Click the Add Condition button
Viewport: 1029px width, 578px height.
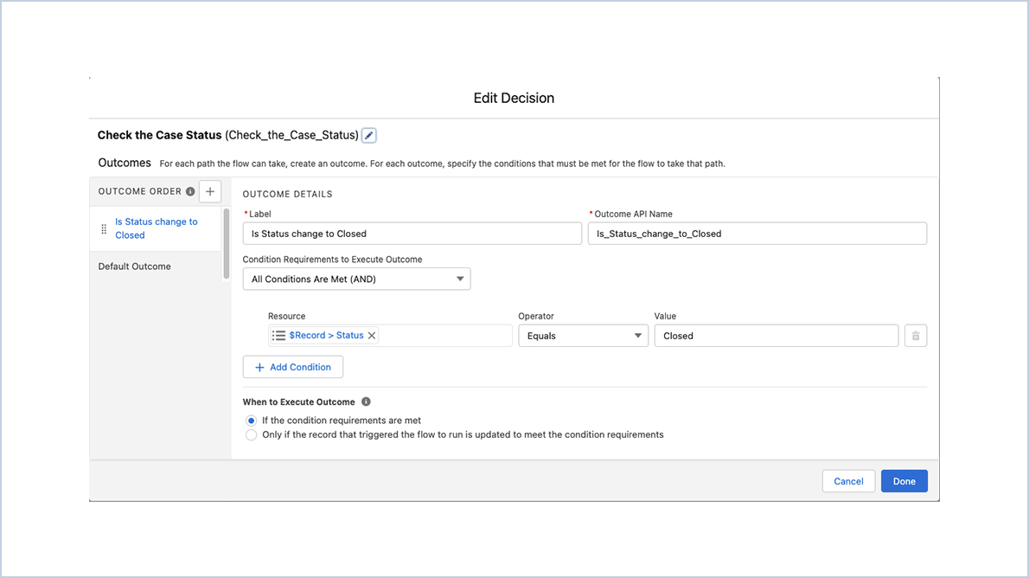tap(292, 366)
